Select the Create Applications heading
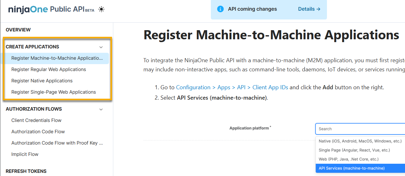 [32, 47]
